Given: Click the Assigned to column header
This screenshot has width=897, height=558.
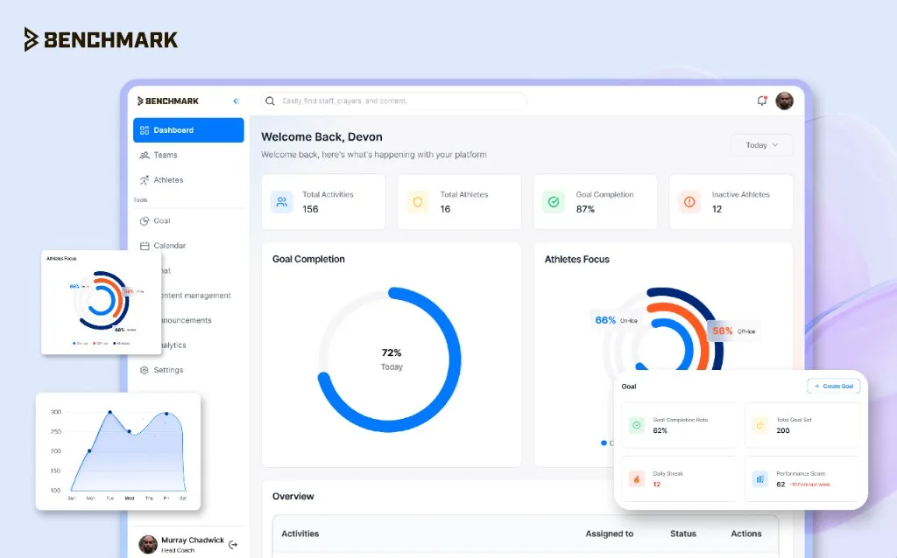Looking at the screenshot, I should click(610, 534).
